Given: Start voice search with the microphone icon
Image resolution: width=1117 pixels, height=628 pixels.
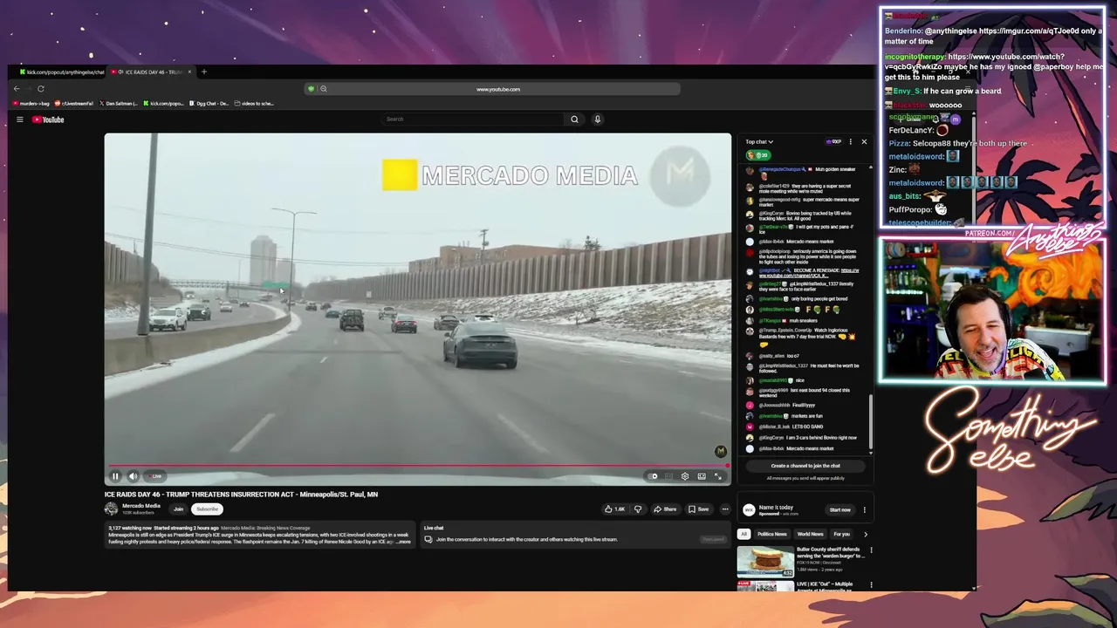Looking at the screenshot, I should pyautogui.click(x=598, y=119).
